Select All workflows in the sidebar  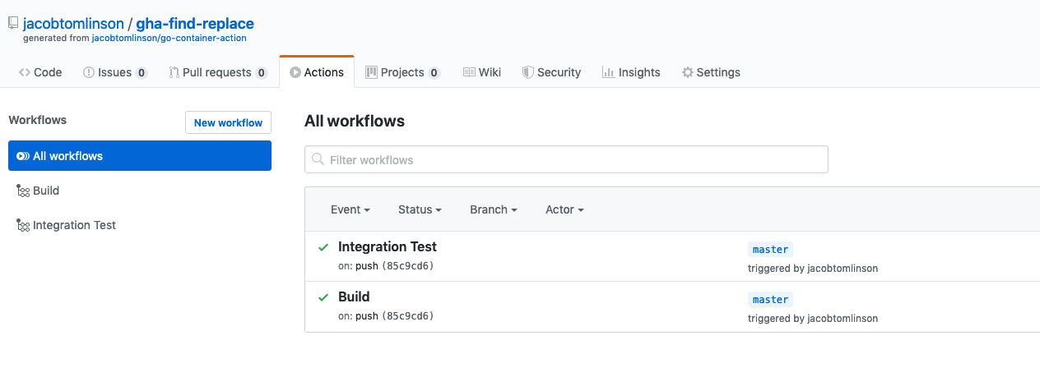tap(140, 156)
